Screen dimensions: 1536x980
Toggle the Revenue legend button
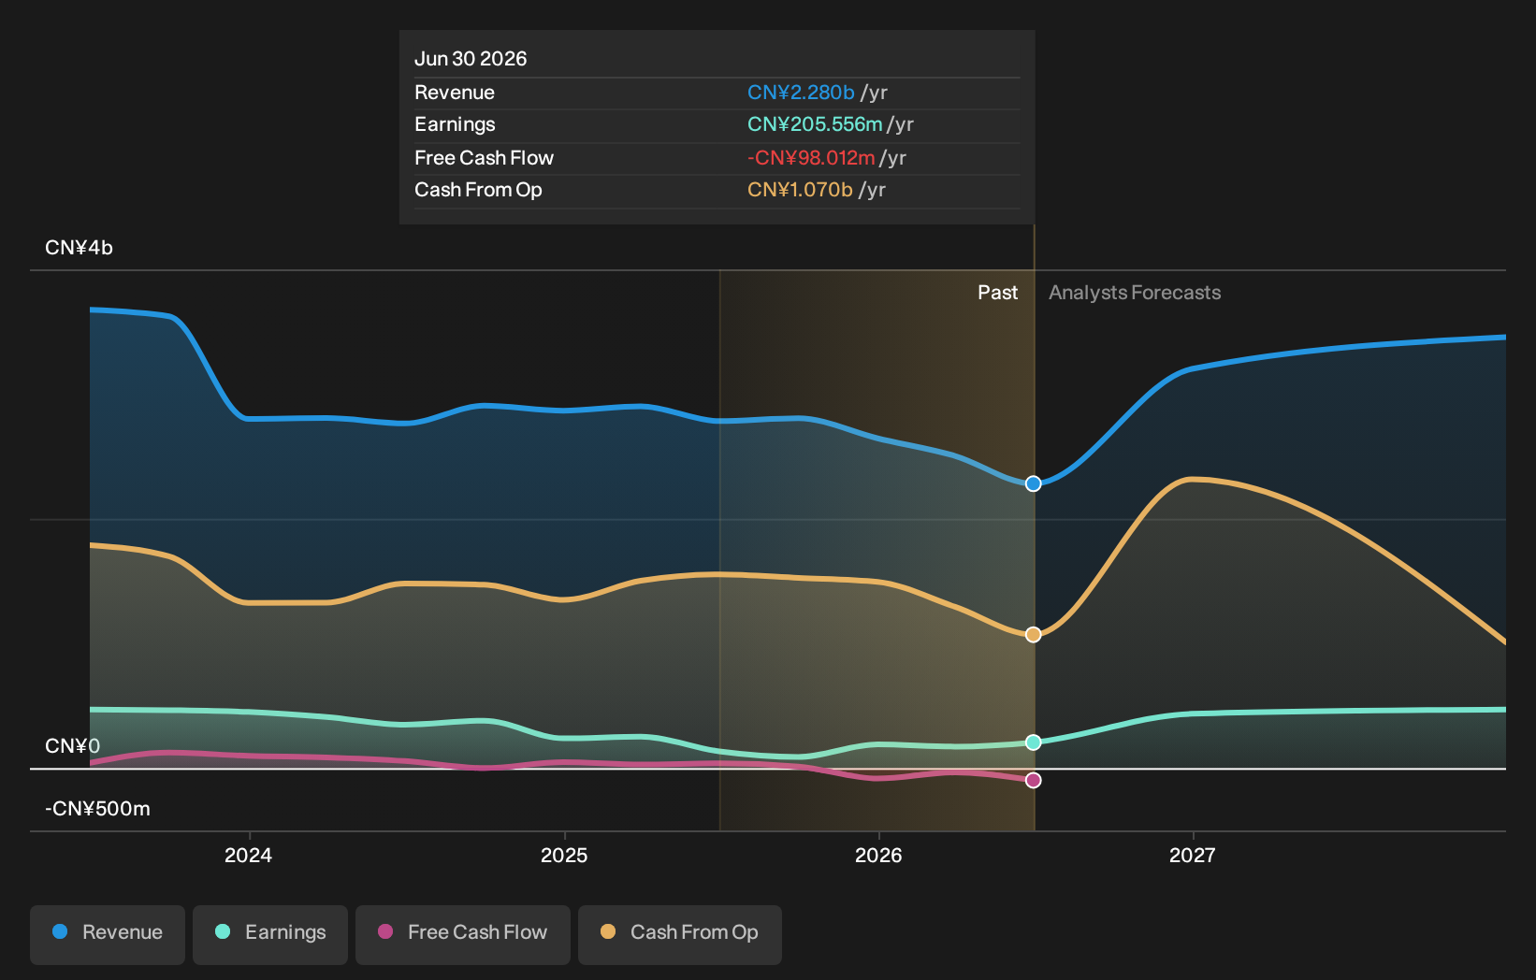tap(108, 934)
